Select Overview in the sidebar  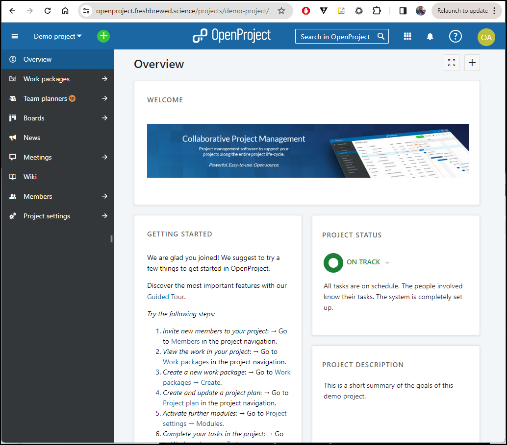(57, 59)
